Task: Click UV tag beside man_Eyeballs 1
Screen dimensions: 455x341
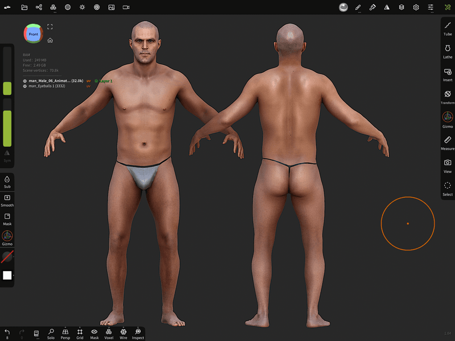Action: pyautogui.click(x=89, y=86)
